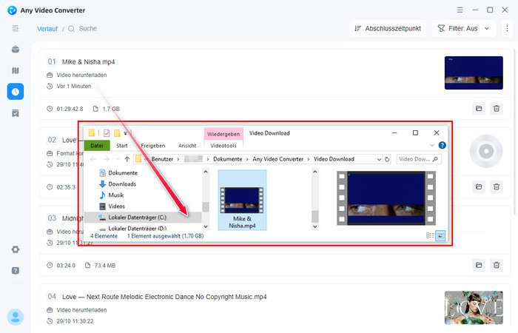
Task: Select Lokaler Datenträger (D:) in tree
Action: tap(137, 228)
